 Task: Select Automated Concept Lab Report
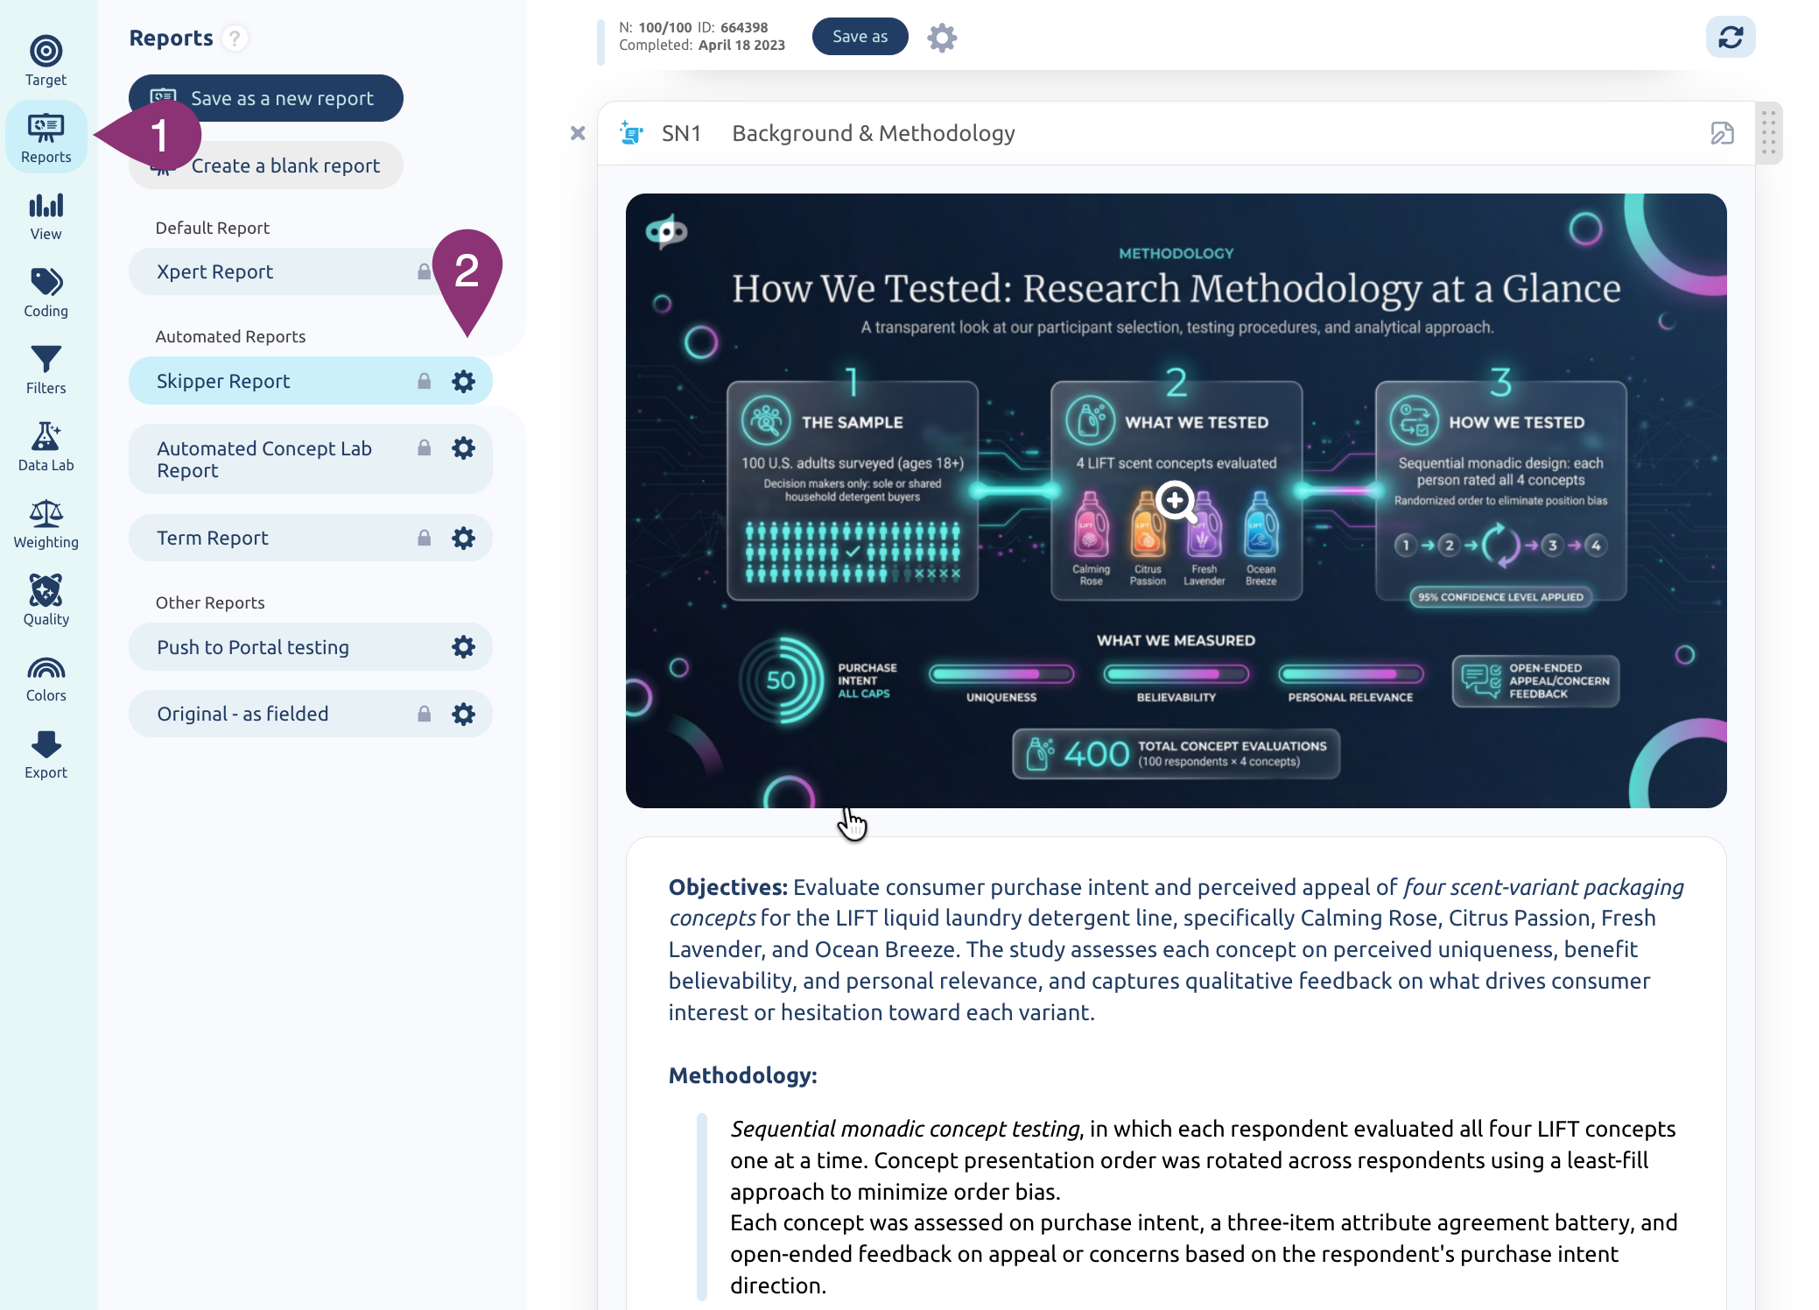pos(310,459)
